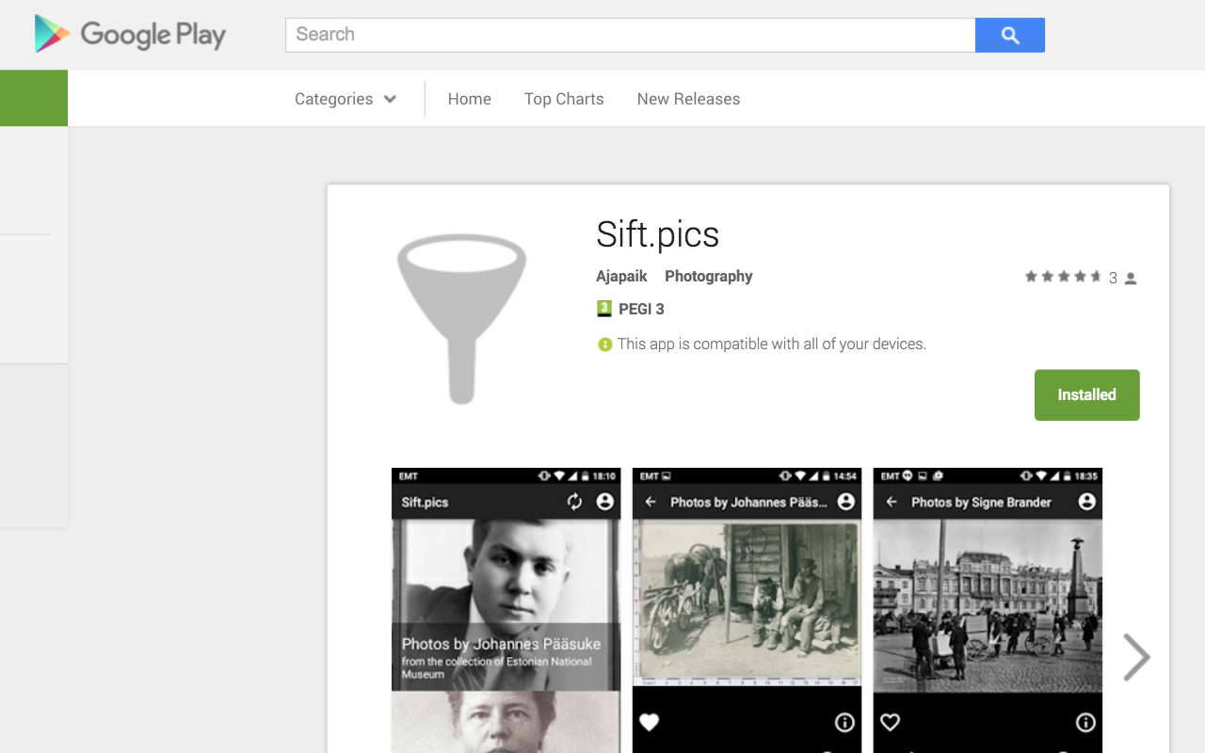Click back arrow in Johannes Pääsuke screenshot
The height and width of the screenshot is (753, 1205).
pos(651,502)
